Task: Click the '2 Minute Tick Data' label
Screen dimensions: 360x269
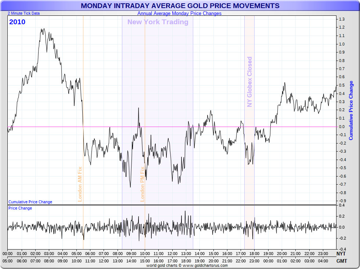Action: [x=24, y=13]
